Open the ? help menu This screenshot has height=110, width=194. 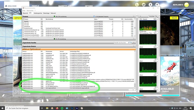pyautogui.click(x=35, y=11)
